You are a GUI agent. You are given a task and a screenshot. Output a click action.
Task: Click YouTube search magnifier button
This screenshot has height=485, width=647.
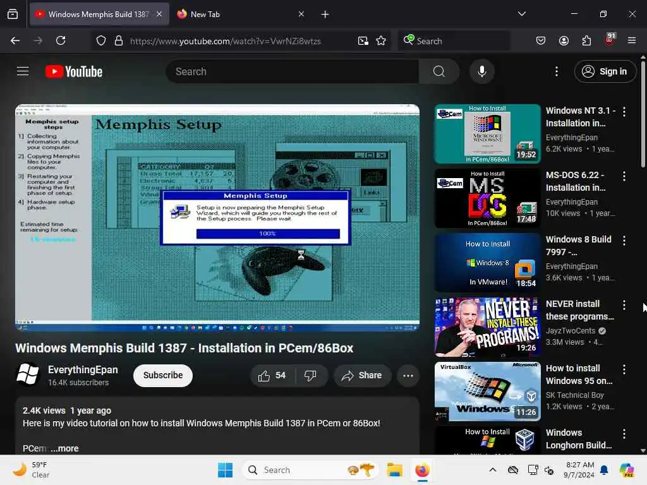[x=439, y=71]
